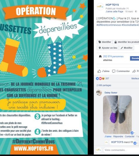Click Répondre under Daisy's comment

(118, 136)
